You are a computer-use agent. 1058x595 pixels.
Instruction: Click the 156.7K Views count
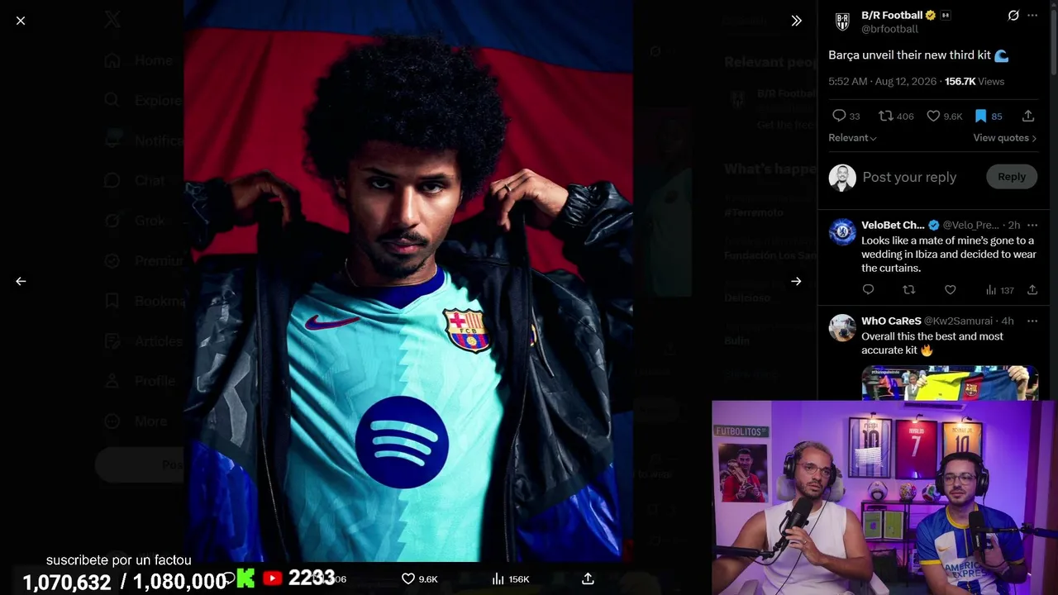point(975,81)
